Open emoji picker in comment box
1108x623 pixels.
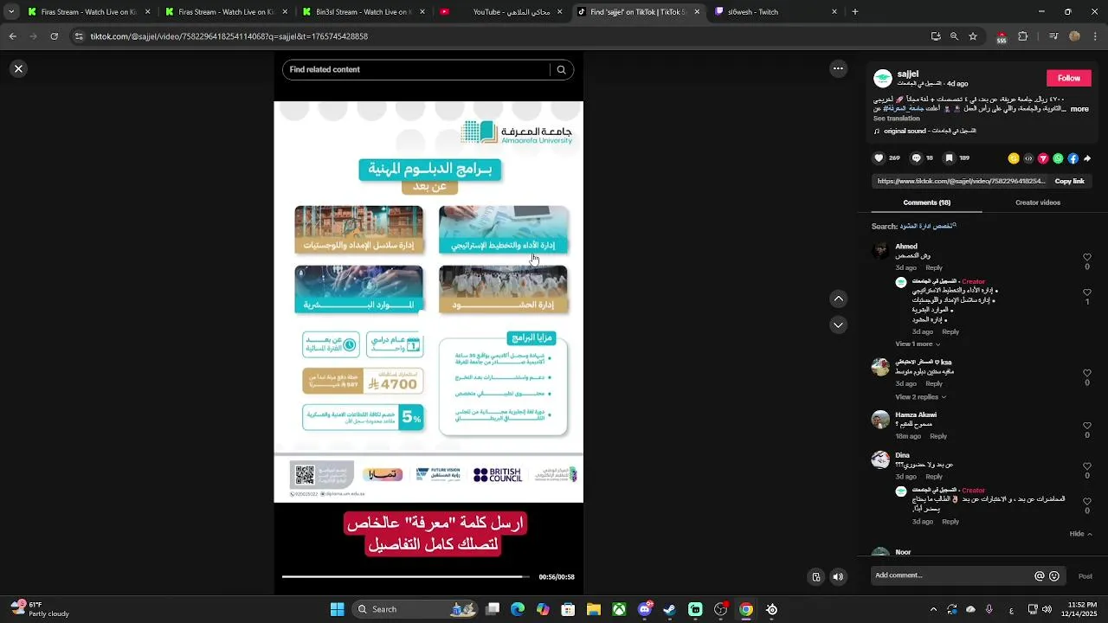click(x=1054, y=576)
